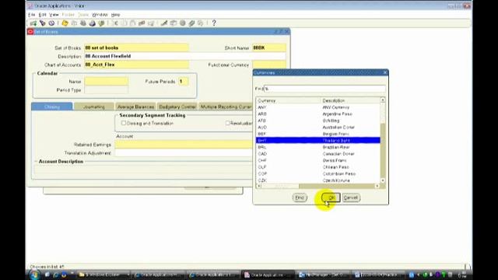Select the BRL Brazilian Real row
Image resolution: width=498 pixels, height=280 pixels.
(318, 147)
